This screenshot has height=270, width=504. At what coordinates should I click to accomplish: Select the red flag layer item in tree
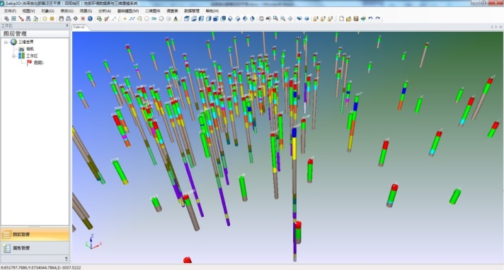coord(35,63)
